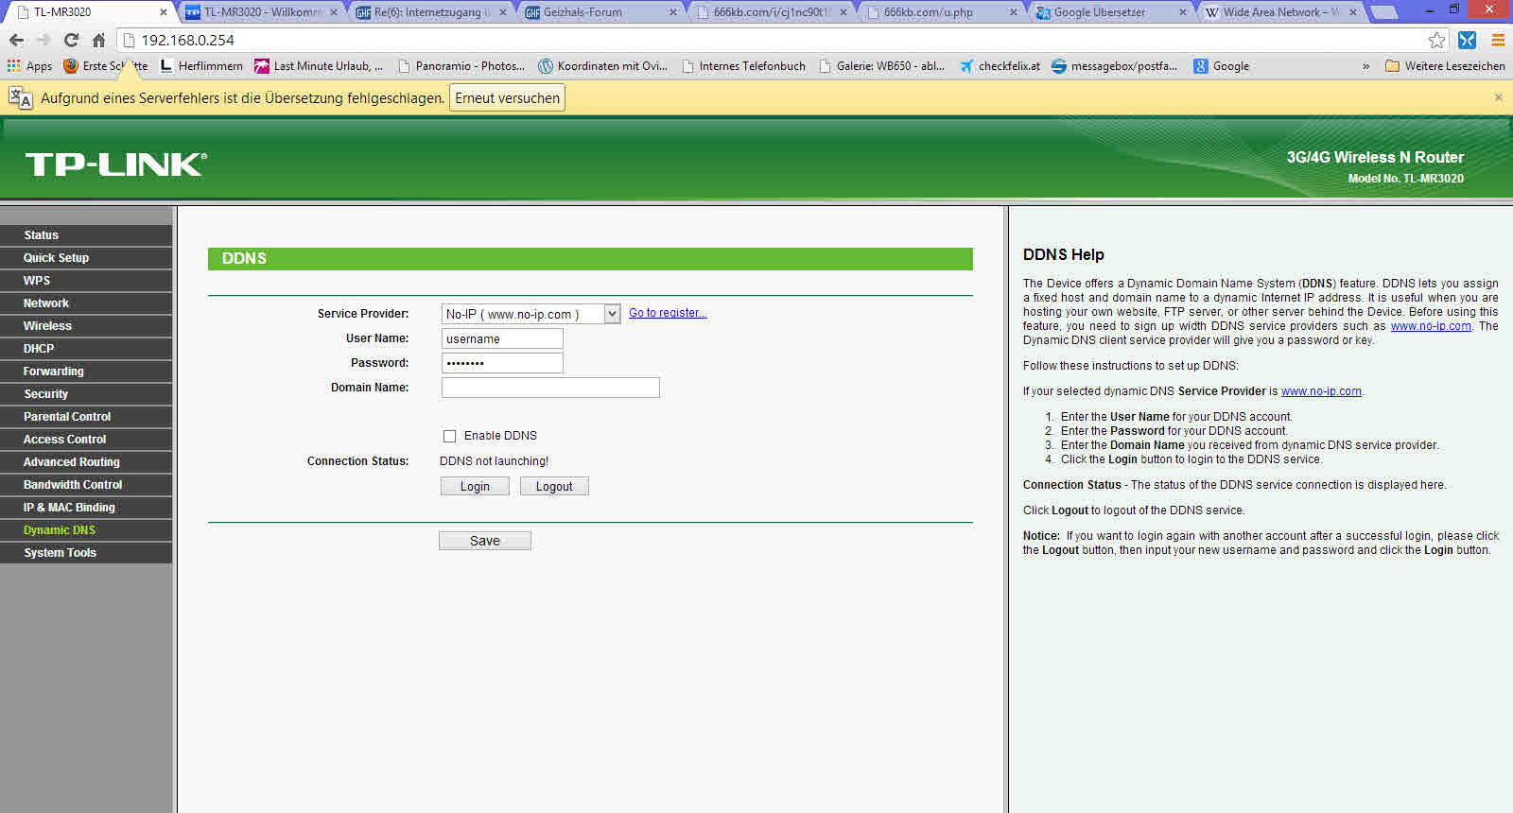The height and width of the screenshot is (813, 1513).
Task: Switch to the 666kb.com/u.php tab
Action: point(942,12)
